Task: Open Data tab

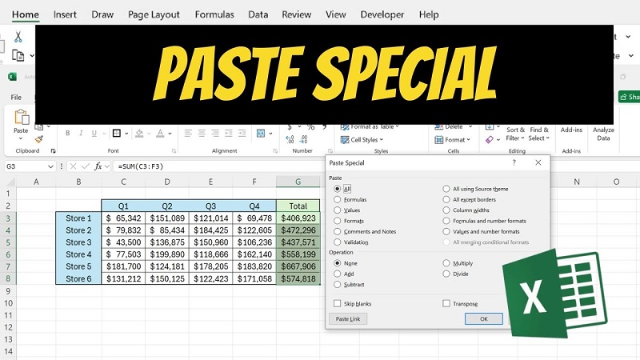Action: pyautogui.click(x=258, y=14)
